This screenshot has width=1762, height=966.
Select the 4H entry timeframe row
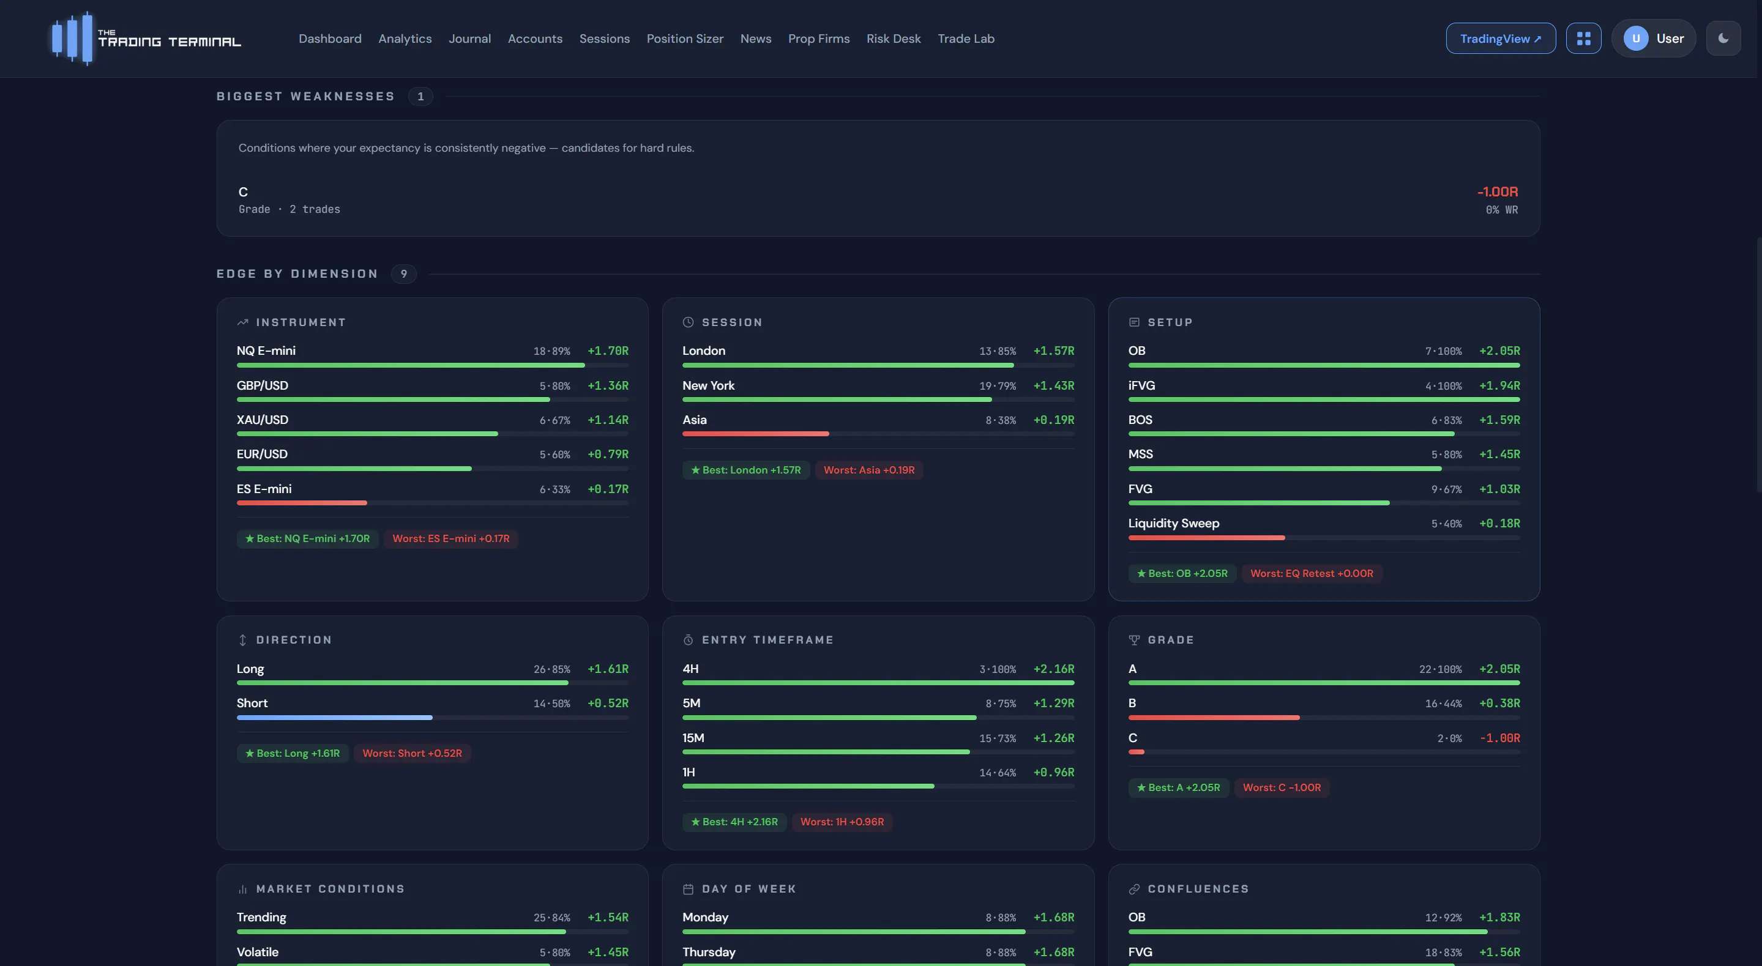click(878, 674)
